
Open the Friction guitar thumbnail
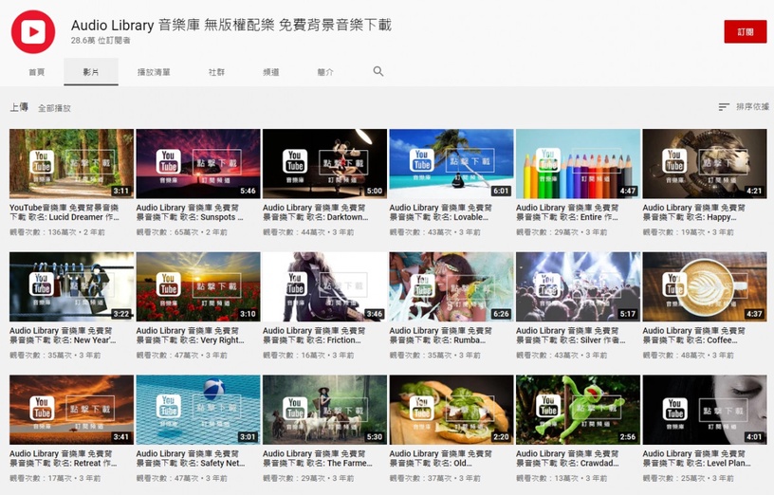pyautogui.click(x=324, y=286)
